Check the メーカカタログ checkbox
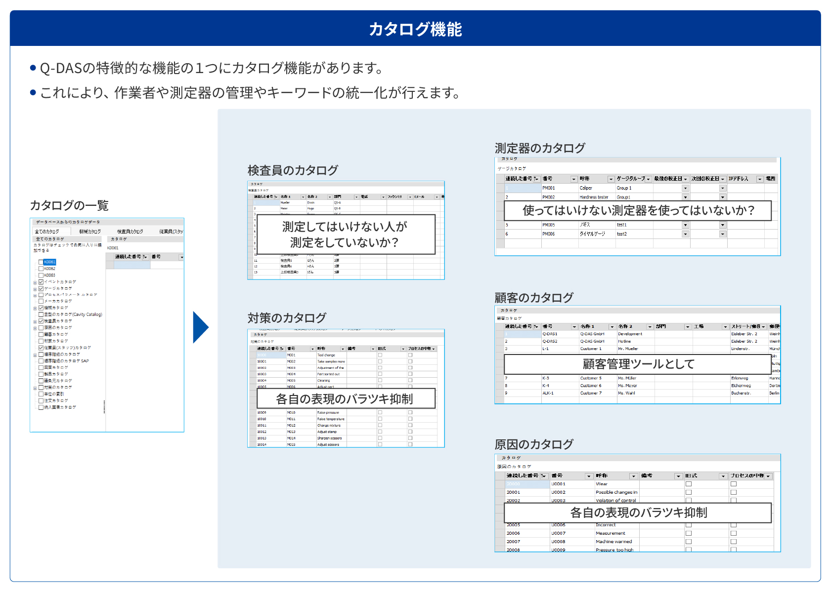831x590 pixels. point(41,301)
